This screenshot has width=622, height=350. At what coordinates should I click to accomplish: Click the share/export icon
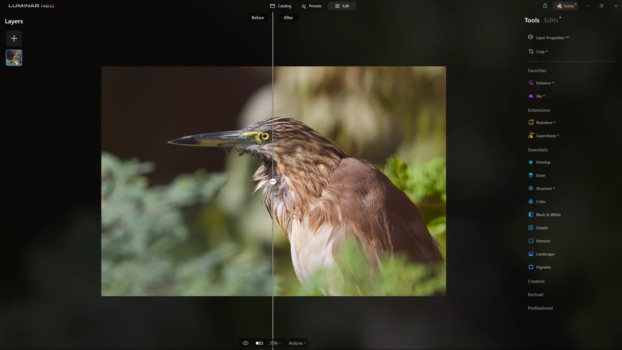click(x=545, y=6)
